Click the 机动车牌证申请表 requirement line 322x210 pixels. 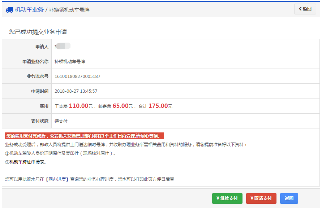click(26, 162)
